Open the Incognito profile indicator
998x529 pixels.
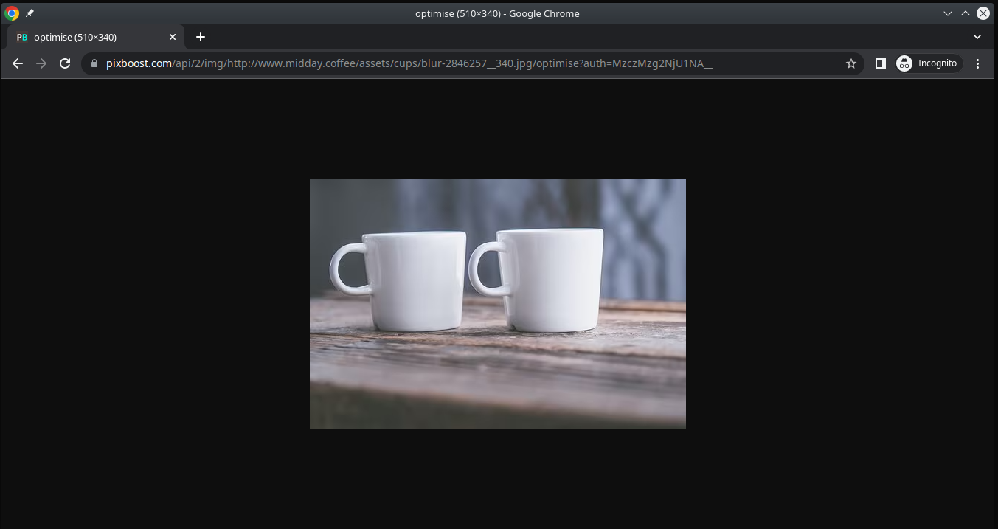pos(928,63)
